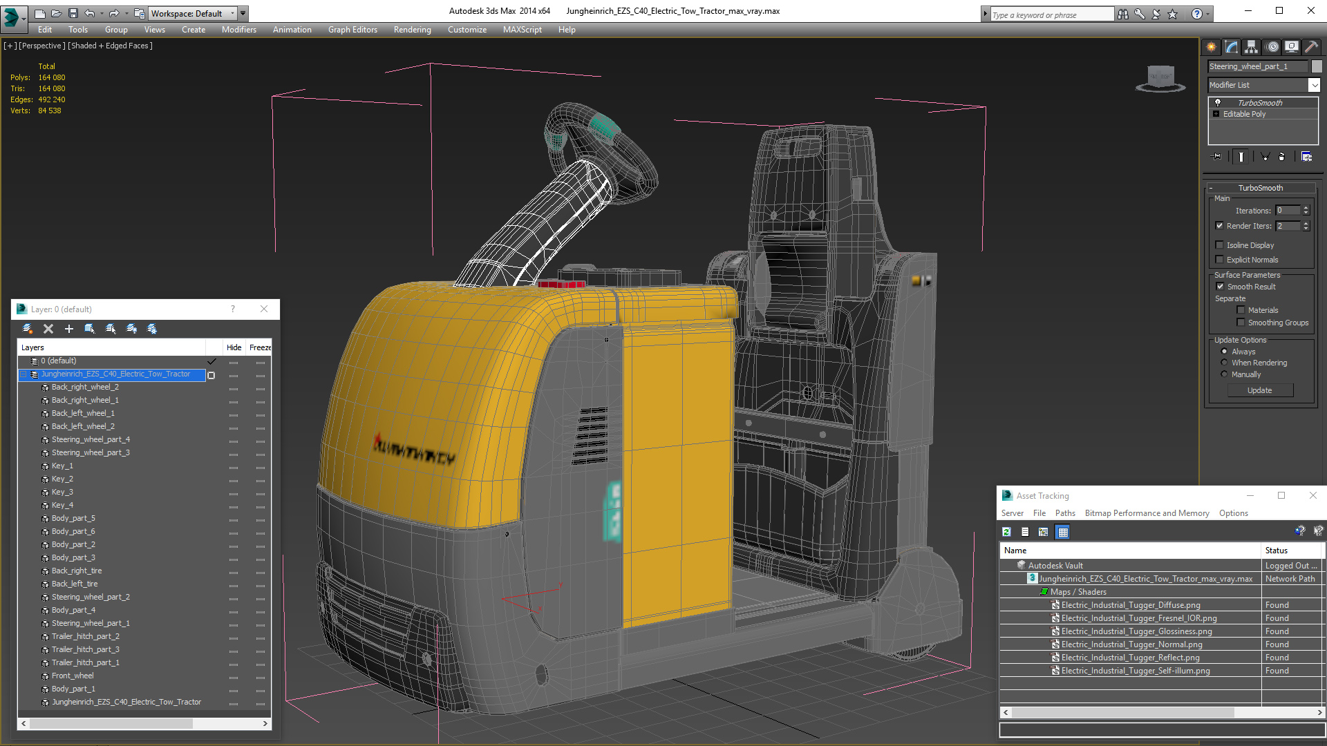
Task: Collapse Jungheinrich layer tree node
Action: pos(23,374)
